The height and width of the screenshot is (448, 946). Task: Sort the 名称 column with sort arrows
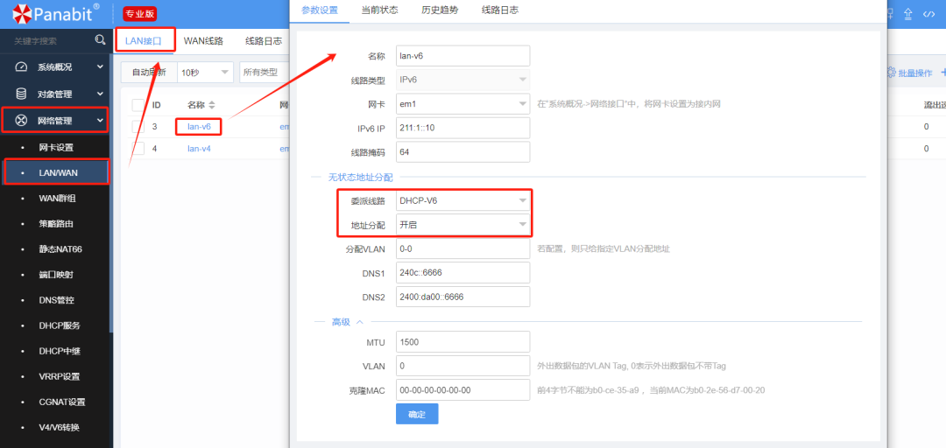click(212, 105)
